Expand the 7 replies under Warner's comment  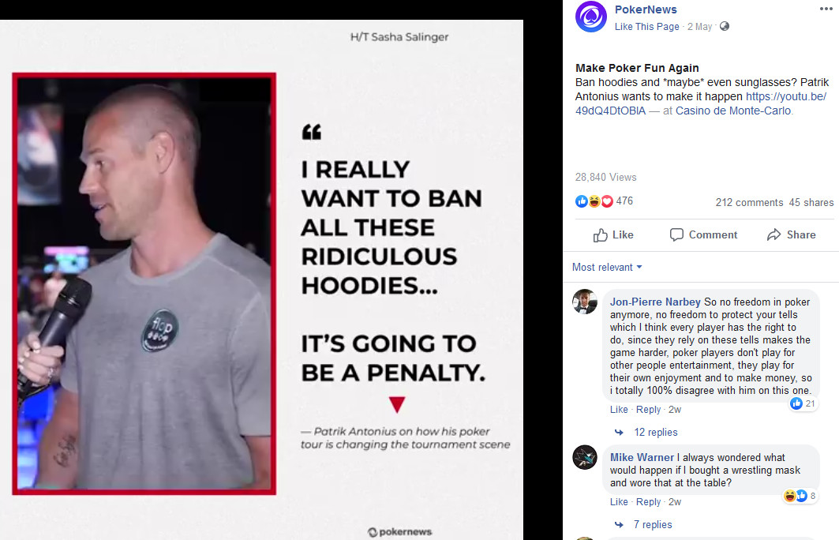click(x=653, y=525)
